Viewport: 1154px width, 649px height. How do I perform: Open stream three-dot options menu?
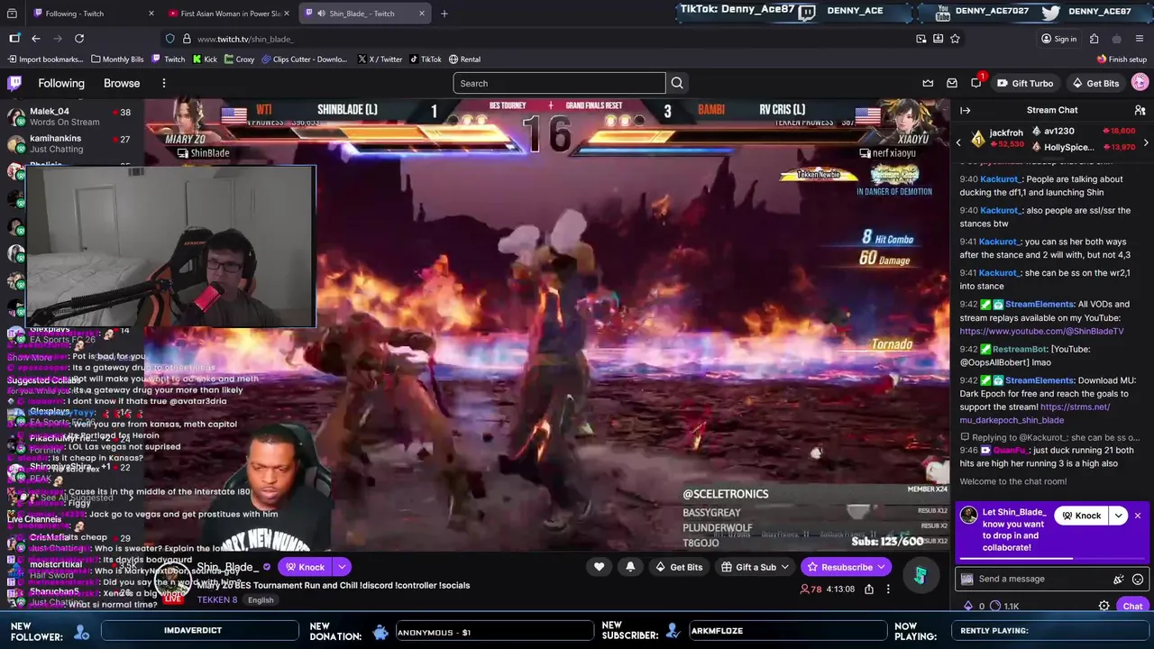coord(888,590)
